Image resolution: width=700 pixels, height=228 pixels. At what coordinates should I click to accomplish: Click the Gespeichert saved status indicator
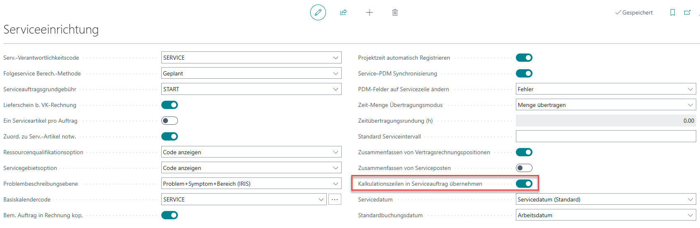634,12
